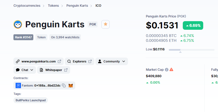This screenshot has width=218, height=112.
Task: Click the 0.00004905 ETH price
Action: [161, 41]
